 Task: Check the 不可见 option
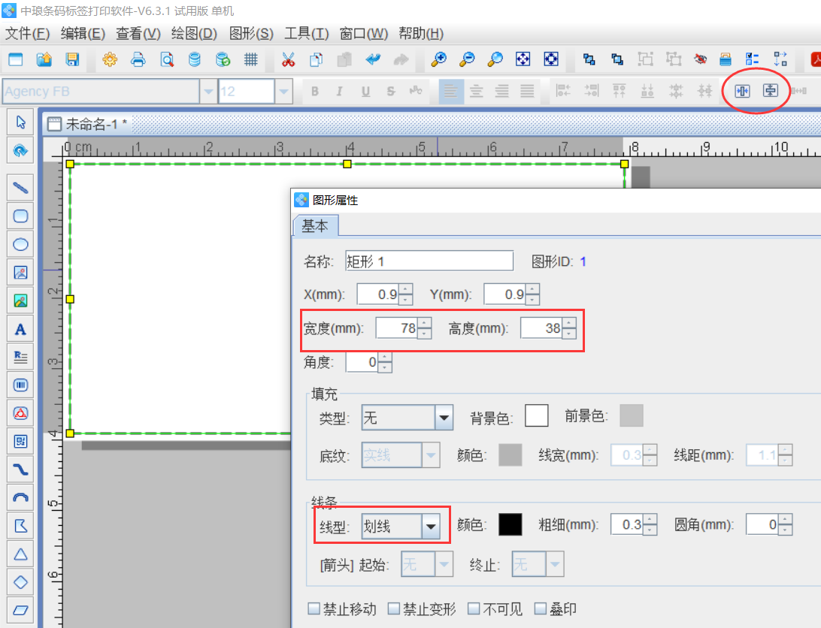(x=474, y=608)
